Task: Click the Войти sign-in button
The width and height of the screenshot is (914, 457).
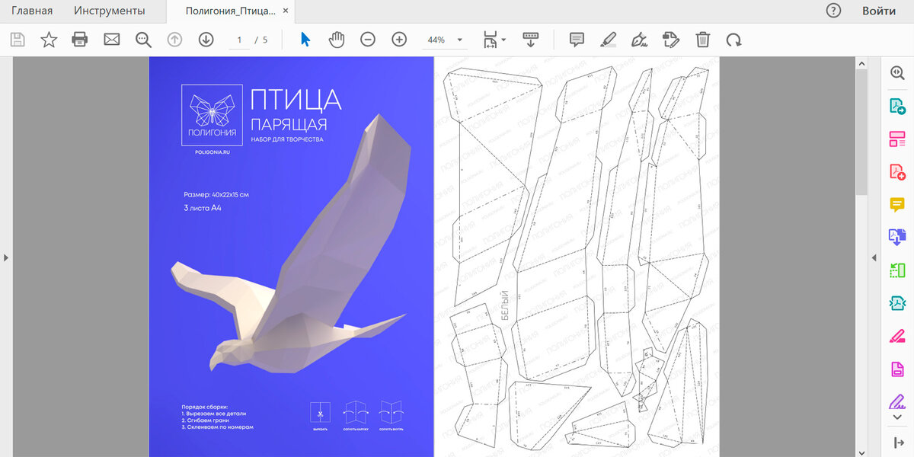Action: [879, 11]
